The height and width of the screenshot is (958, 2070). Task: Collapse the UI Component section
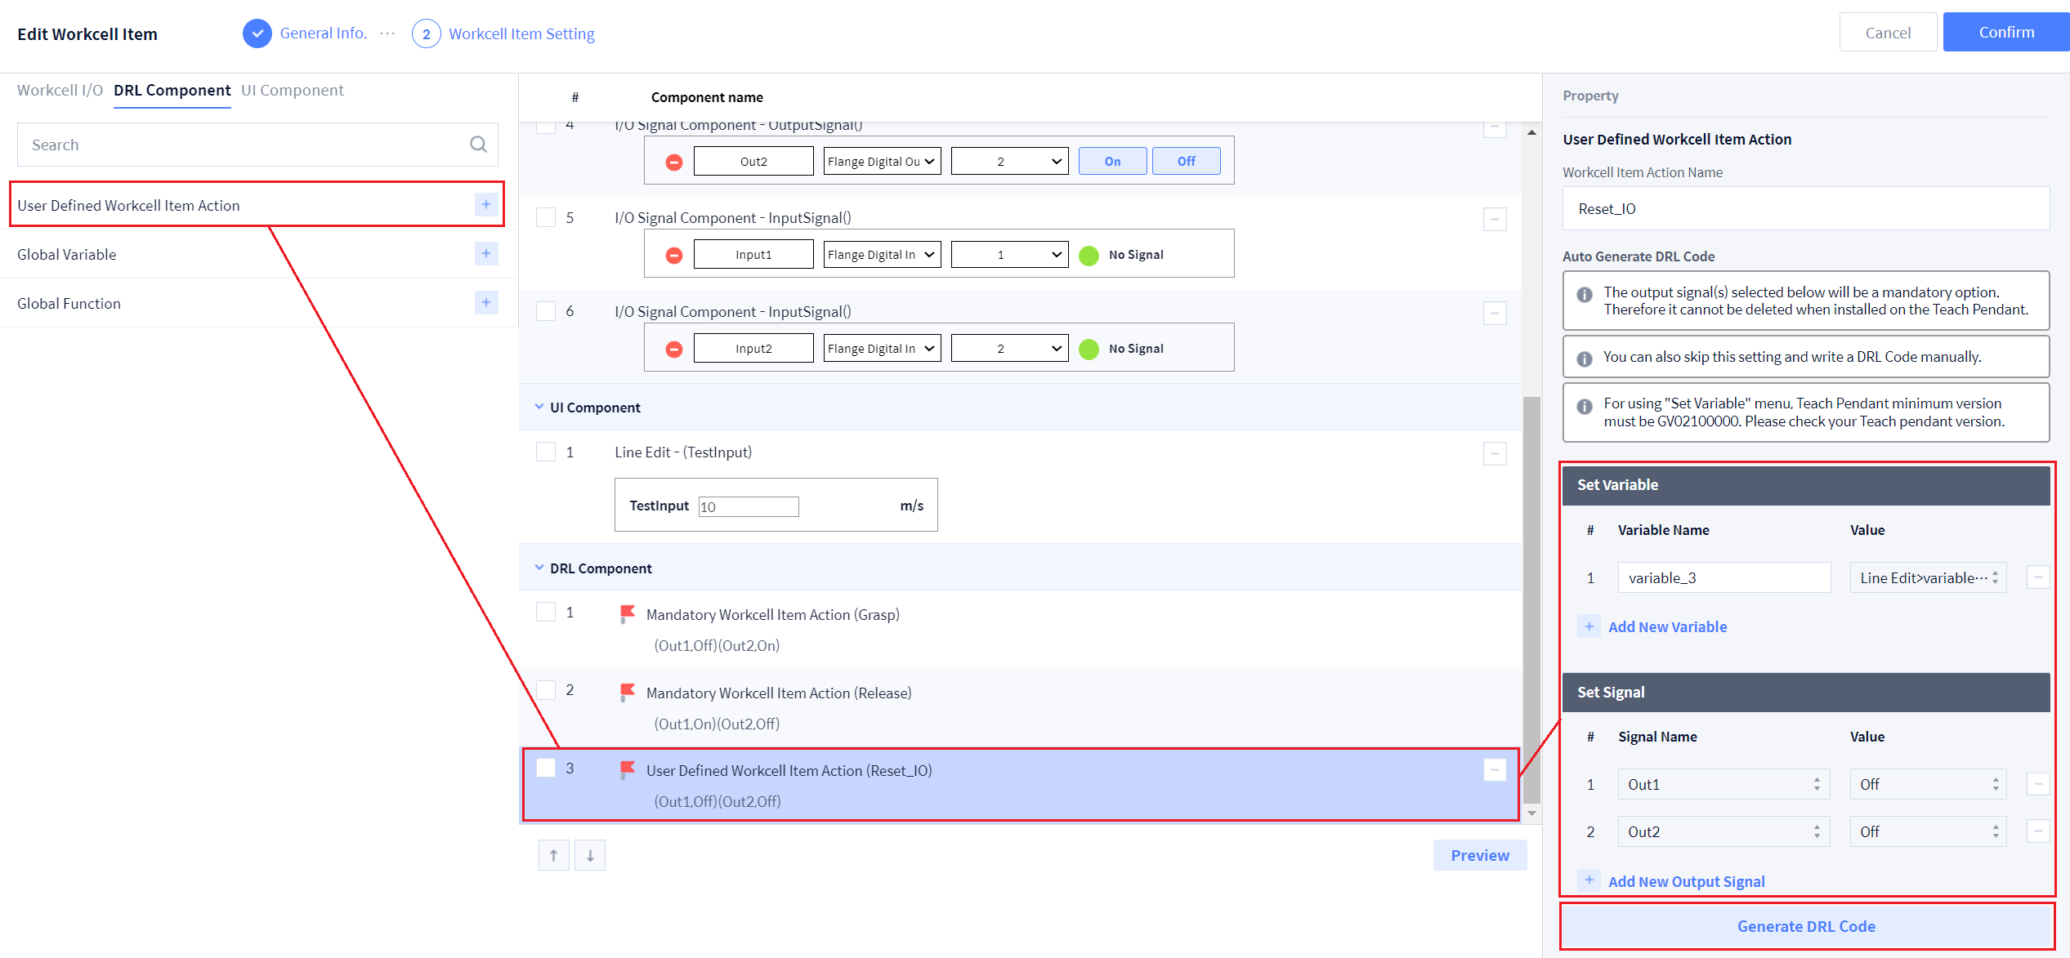(539, 407)
